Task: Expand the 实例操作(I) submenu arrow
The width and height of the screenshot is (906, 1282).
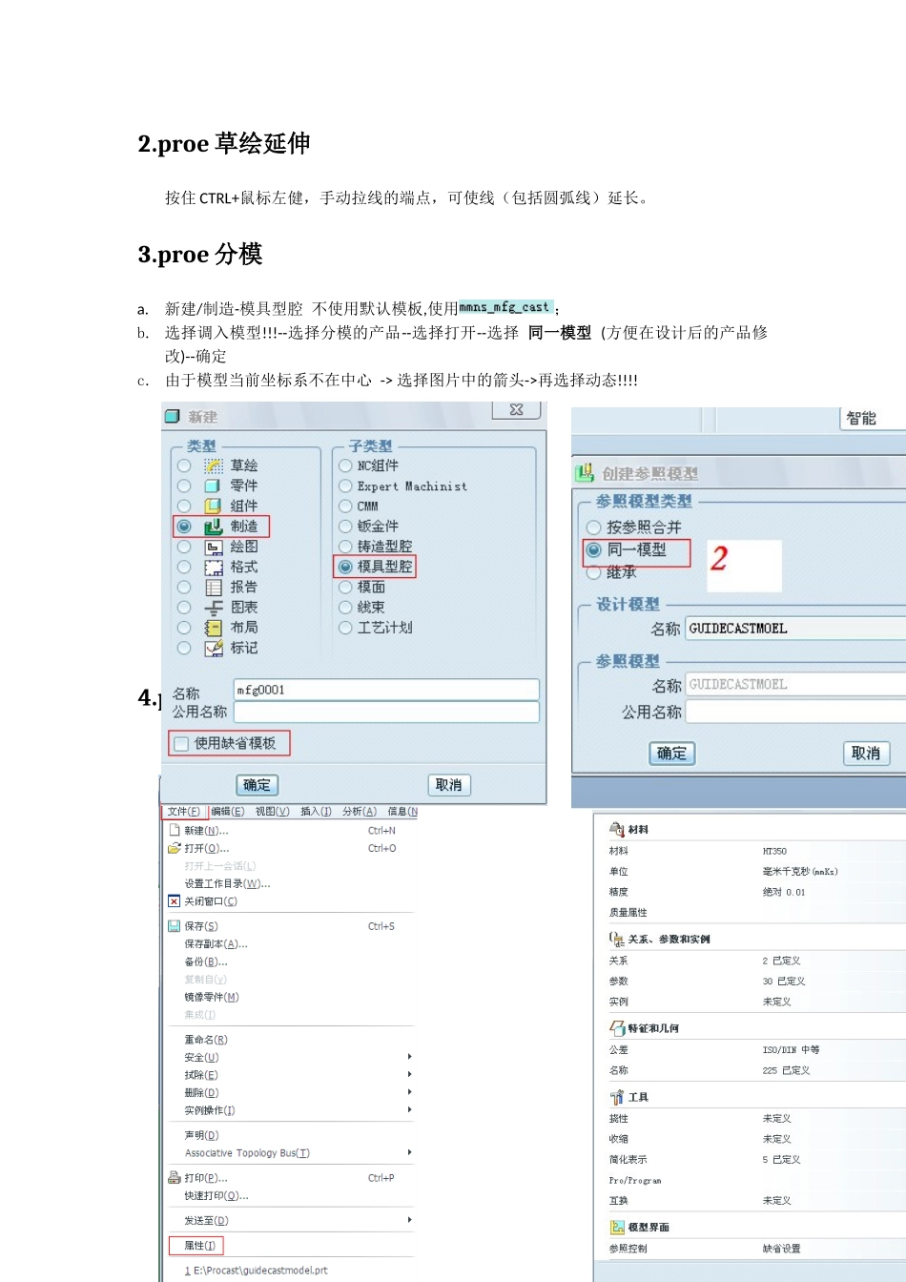Action: coord(410,1109)
